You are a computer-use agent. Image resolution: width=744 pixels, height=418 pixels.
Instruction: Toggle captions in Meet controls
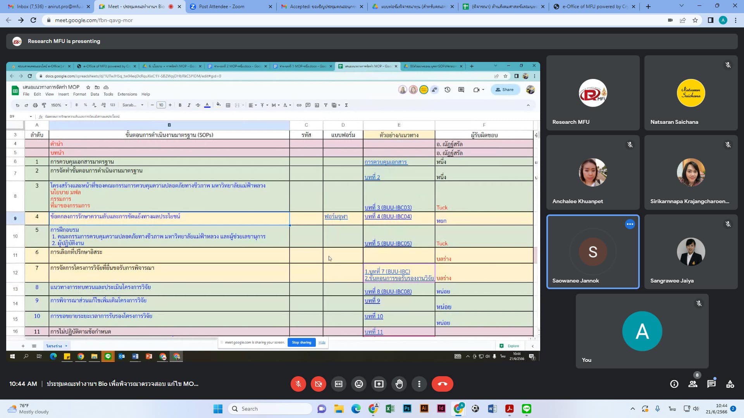(x=339, y=384)
